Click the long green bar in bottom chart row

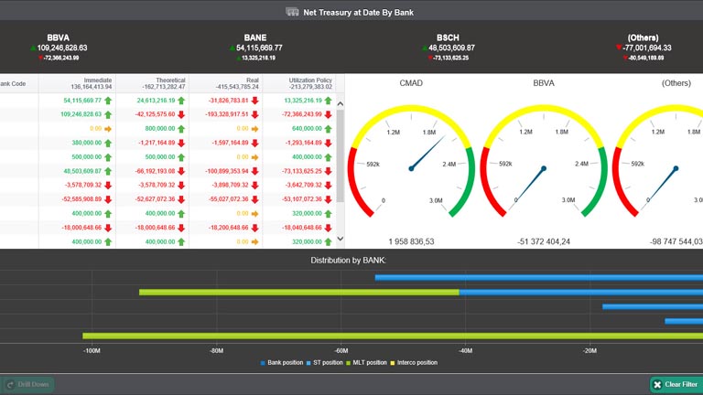(393, 336)
